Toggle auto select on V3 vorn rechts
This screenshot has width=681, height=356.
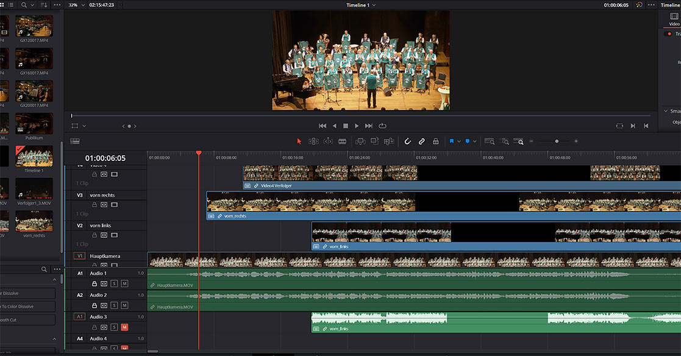104,204
